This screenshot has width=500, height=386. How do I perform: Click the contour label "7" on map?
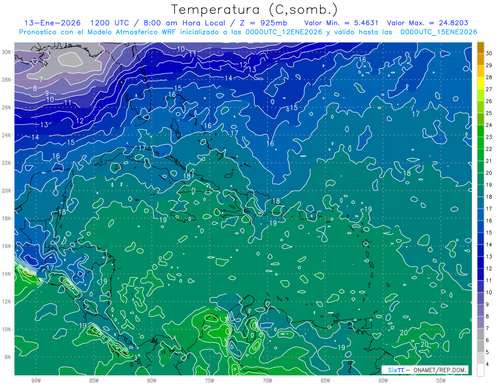41,80
